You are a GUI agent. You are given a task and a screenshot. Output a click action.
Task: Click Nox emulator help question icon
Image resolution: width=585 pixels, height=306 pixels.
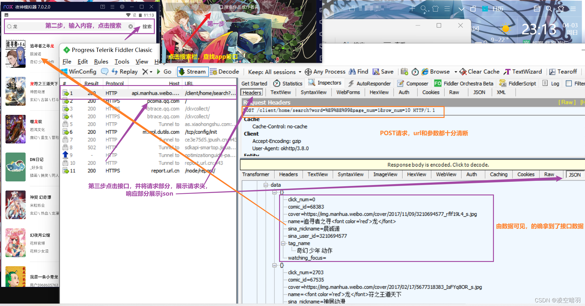(103, 7)
